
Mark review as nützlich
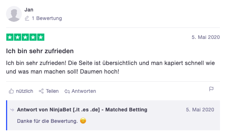(21, 91)
